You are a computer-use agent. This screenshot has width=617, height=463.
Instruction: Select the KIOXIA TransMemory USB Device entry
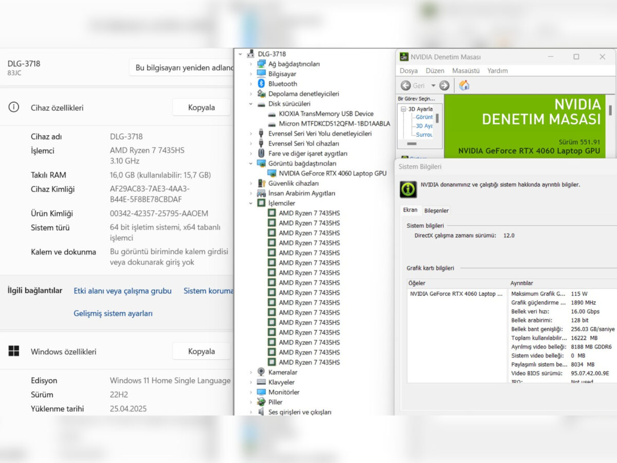[326, 114]
